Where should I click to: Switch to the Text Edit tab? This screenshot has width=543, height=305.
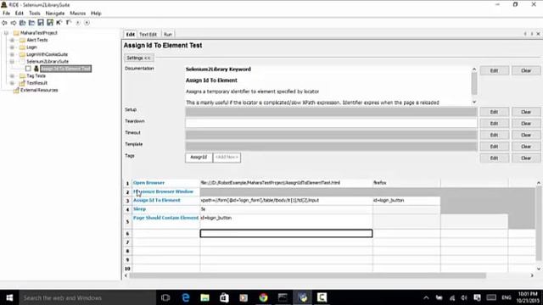tap(148, 34)
